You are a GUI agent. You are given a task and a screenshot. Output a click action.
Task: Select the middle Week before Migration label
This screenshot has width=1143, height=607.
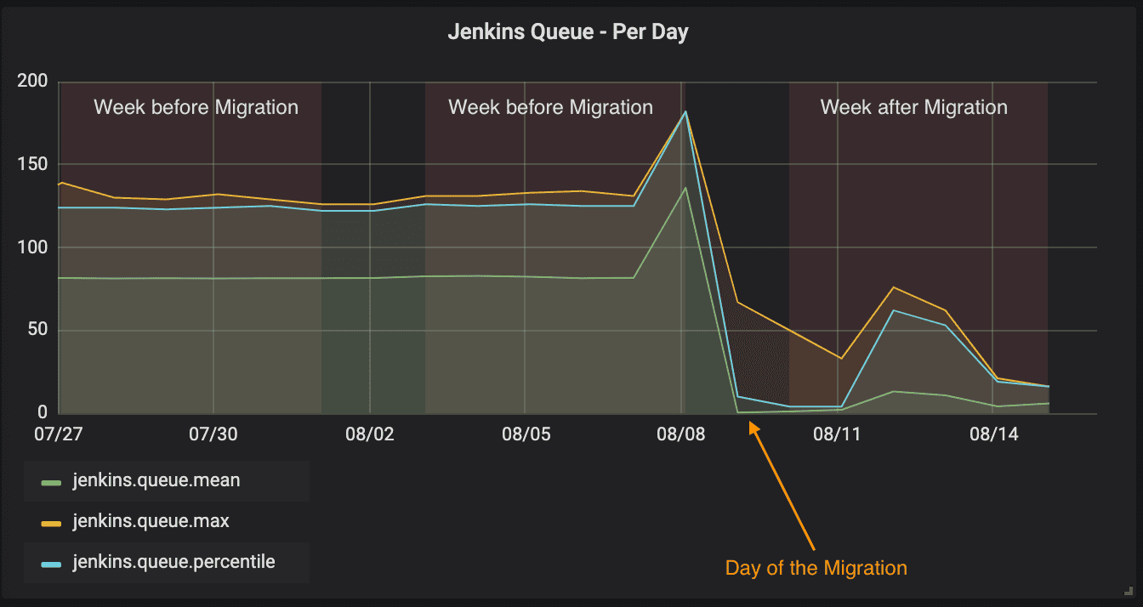tap(550, 108)
